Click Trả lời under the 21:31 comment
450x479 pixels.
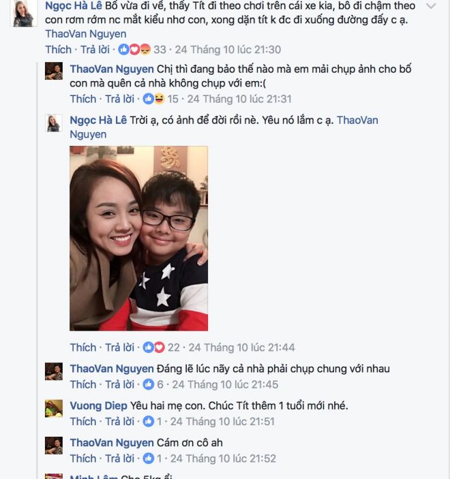click(119, 99)
